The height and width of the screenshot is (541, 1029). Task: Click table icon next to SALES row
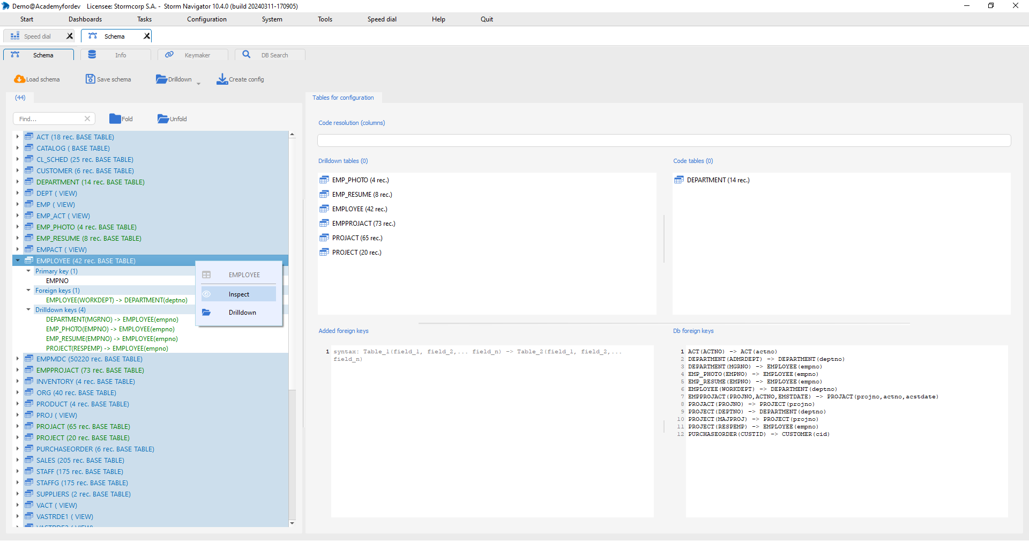click(29, 460)
